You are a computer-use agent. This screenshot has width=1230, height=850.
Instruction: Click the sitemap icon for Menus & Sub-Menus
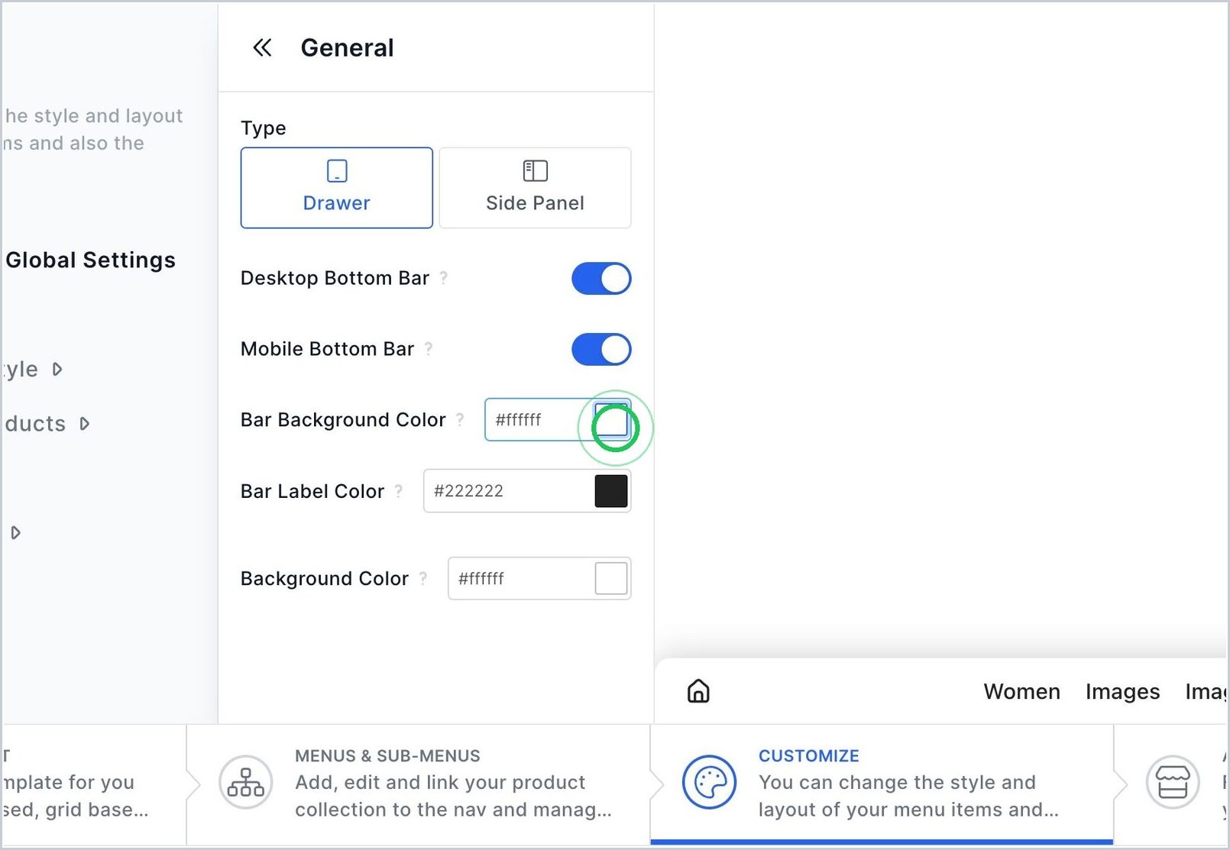[246, 783]
